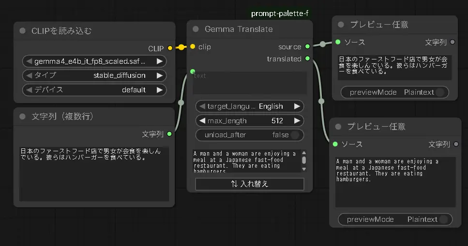The width and height of the screenshot is (468, 246).
Task: Decrease max_length with left arrow
Action: [x=202, y=120]
